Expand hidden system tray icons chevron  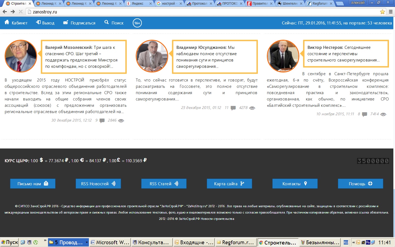(354, 242)
